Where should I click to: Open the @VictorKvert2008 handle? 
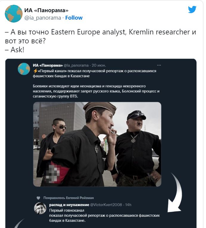pyautogui.click(x=106, y=205)
